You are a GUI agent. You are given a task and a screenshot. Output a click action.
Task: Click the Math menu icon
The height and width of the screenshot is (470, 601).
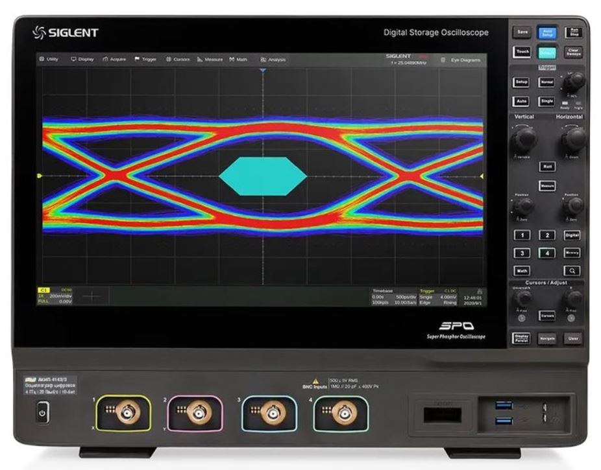pyautogui.click(x=232, y=60)
